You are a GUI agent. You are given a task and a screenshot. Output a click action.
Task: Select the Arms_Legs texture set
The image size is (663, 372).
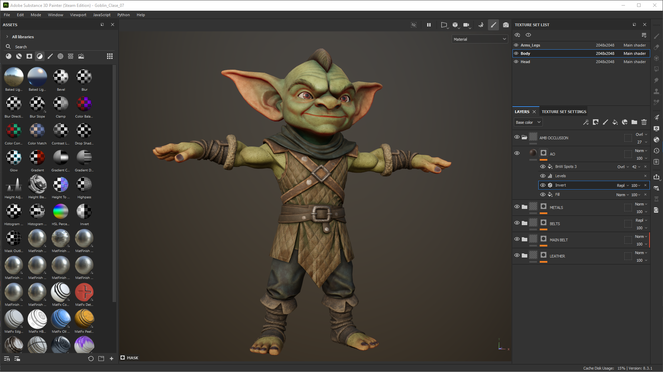(530, 45)
